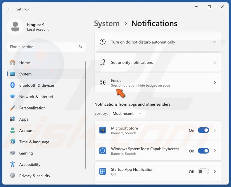Navigate to System breadcrumb link
The image size is (231, 187).
coord(107,23)
